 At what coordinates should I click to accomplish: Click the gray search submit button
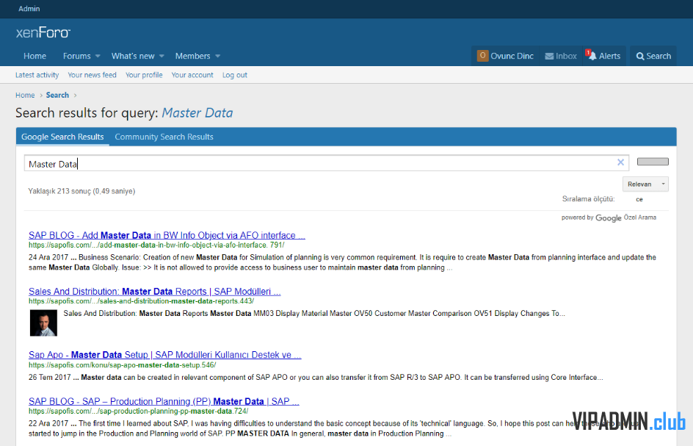point(653,162)
